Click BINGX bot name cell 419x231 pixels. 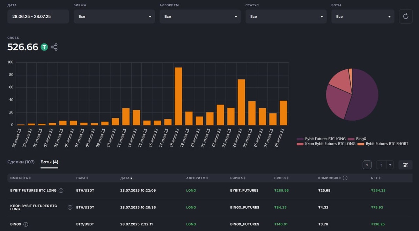[x=16, y=224]
